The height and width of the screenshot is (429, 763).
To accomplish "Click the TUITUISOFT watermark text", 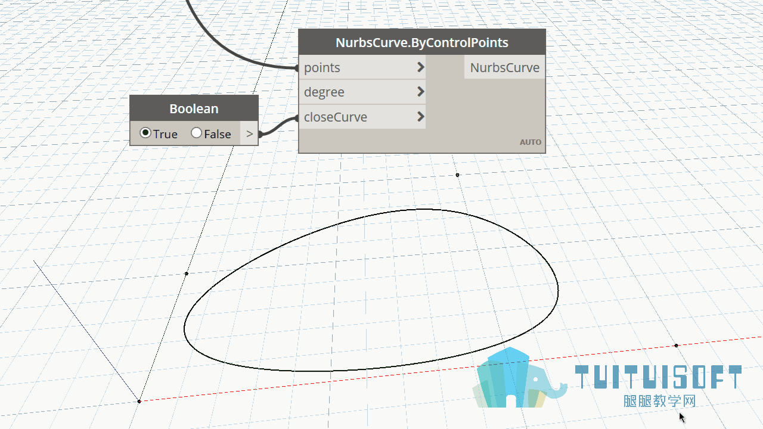I will click(x=658, y=377).
